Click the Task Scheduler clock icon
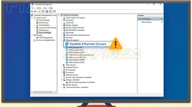Image resolution: width=192 pixels, height=107 pixels. pyautogui.click(x=37, y=20)
